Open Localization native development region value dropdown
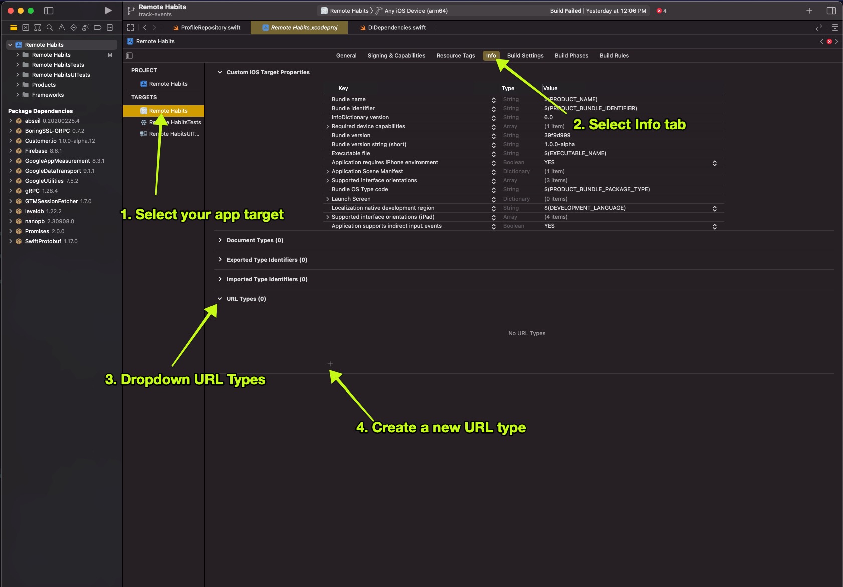Screen dimensions: 843x587 (x=715, y=208)
